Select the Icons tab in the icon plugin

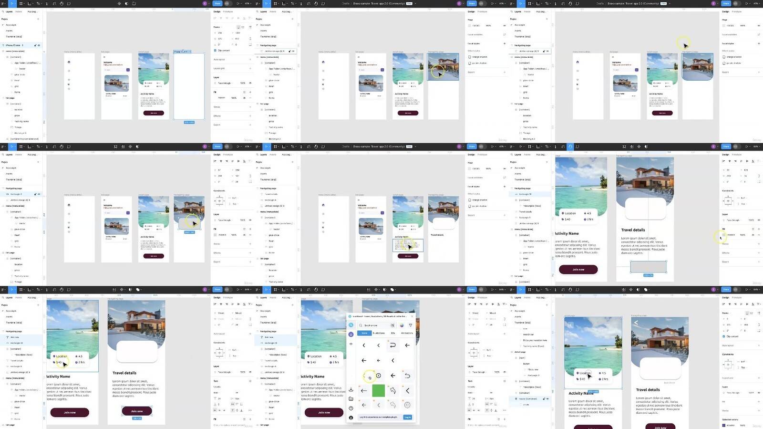(364, 333)
